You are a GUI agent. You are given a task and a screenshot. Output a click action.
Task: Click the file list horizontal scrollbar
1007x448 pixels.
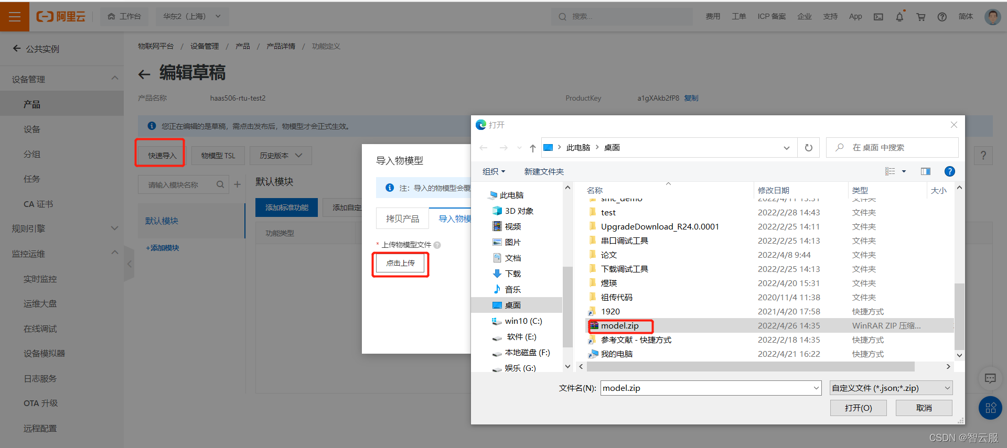[x=750, y=367]
